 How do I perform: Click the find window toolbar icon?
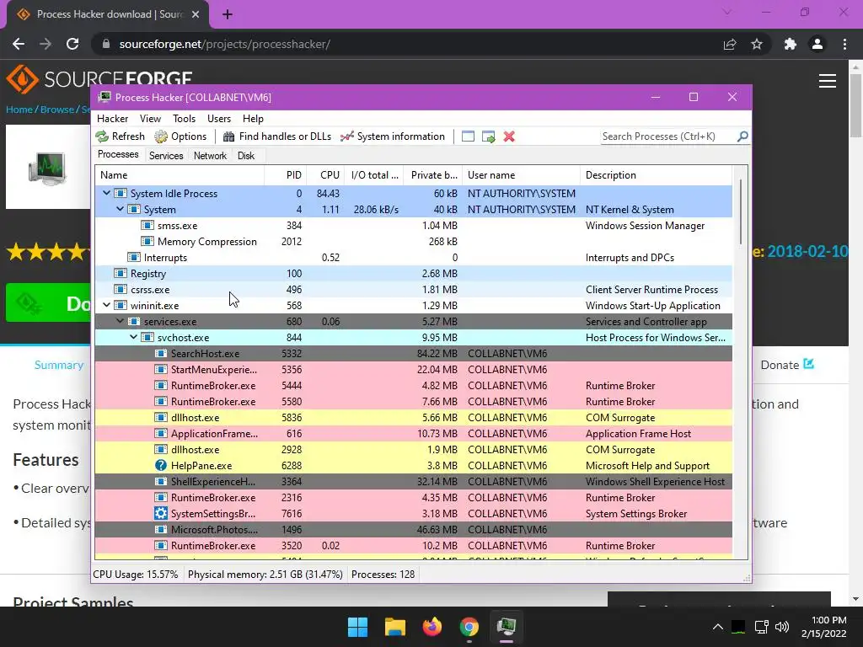pyautogui.click(x=468, y=136)
